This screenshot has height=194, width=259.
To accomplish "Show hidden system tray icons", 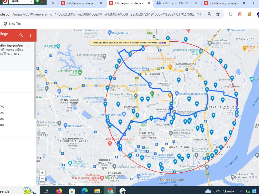I will pos(242,191).
